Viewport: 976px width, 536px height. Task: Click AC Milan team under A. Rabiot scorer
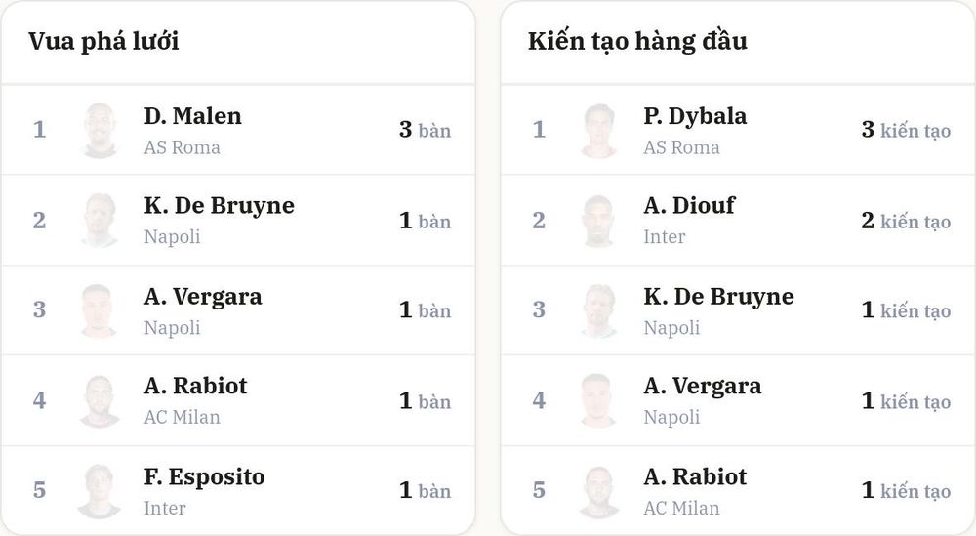pos(182,417)
